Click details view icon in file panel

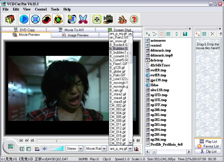click(168, 34)
